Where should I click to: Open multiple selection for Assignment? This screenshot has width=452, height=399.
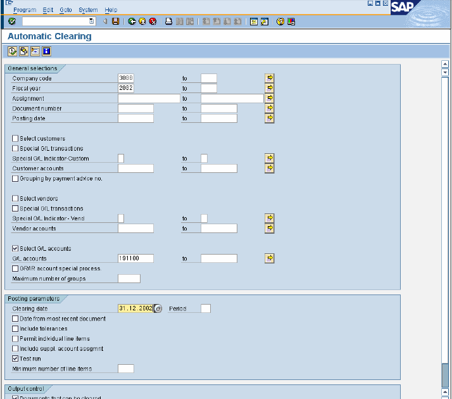click(x=270, y=98)
